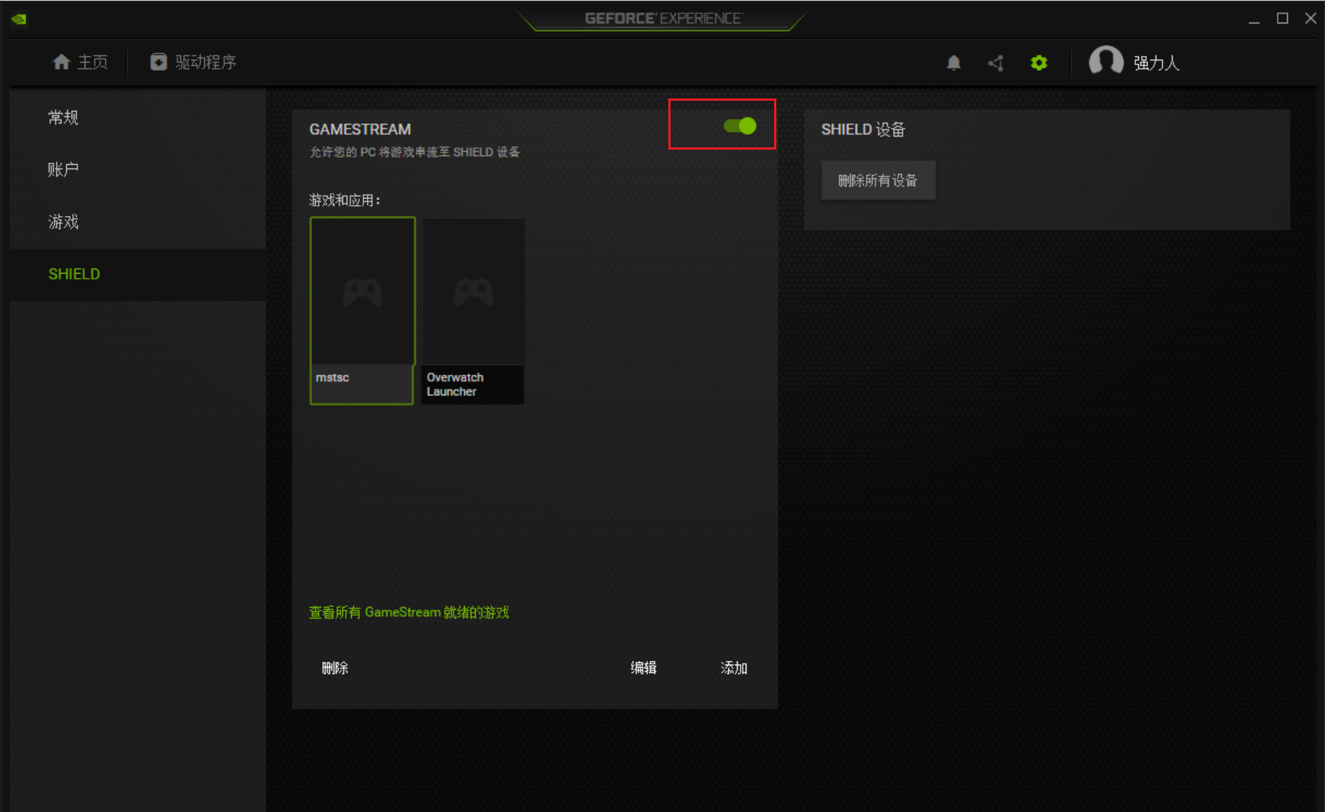Open the 驱动程序 drivers tab
Viewport: 1325px width, 812px height.
(x=193, y=62)
